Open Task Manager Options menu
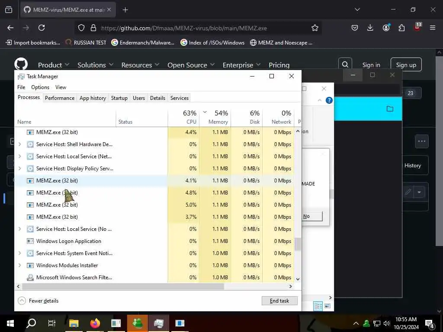The height and width of the screenshot is (332, 443). click(40, 87)
